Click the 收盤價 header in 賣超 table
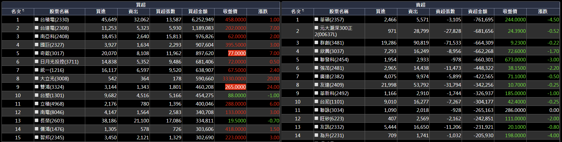 (510, 11)
